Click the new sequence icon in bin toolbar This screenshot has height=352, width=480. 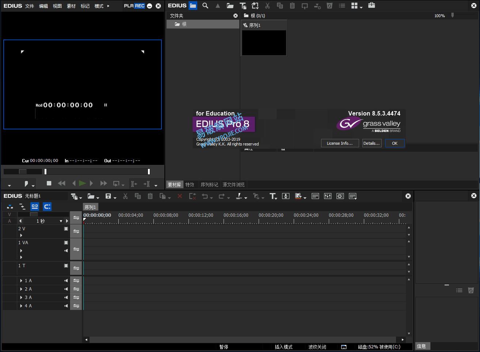[x=255, y=5]
